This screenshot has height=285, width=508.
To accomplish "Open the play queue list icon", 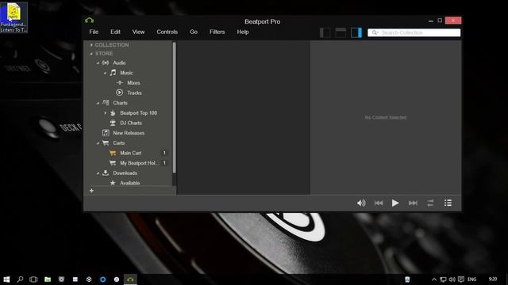I will coord(448,203).
